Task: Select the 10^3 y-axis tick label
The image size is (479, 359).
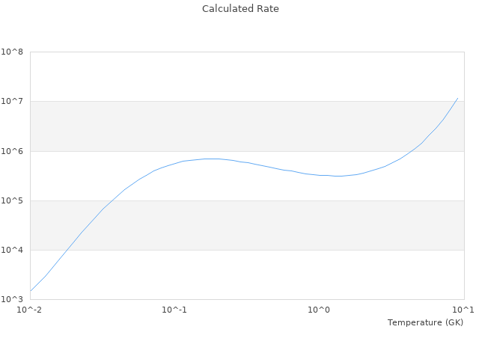Action: tap(12, 299)
